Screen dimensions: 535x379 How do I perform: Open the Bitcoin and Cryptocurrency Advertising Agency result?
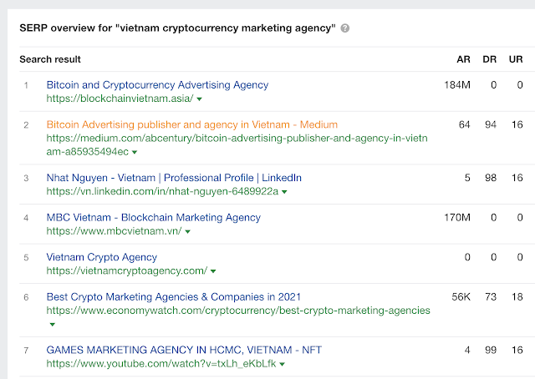coord(157,84)
